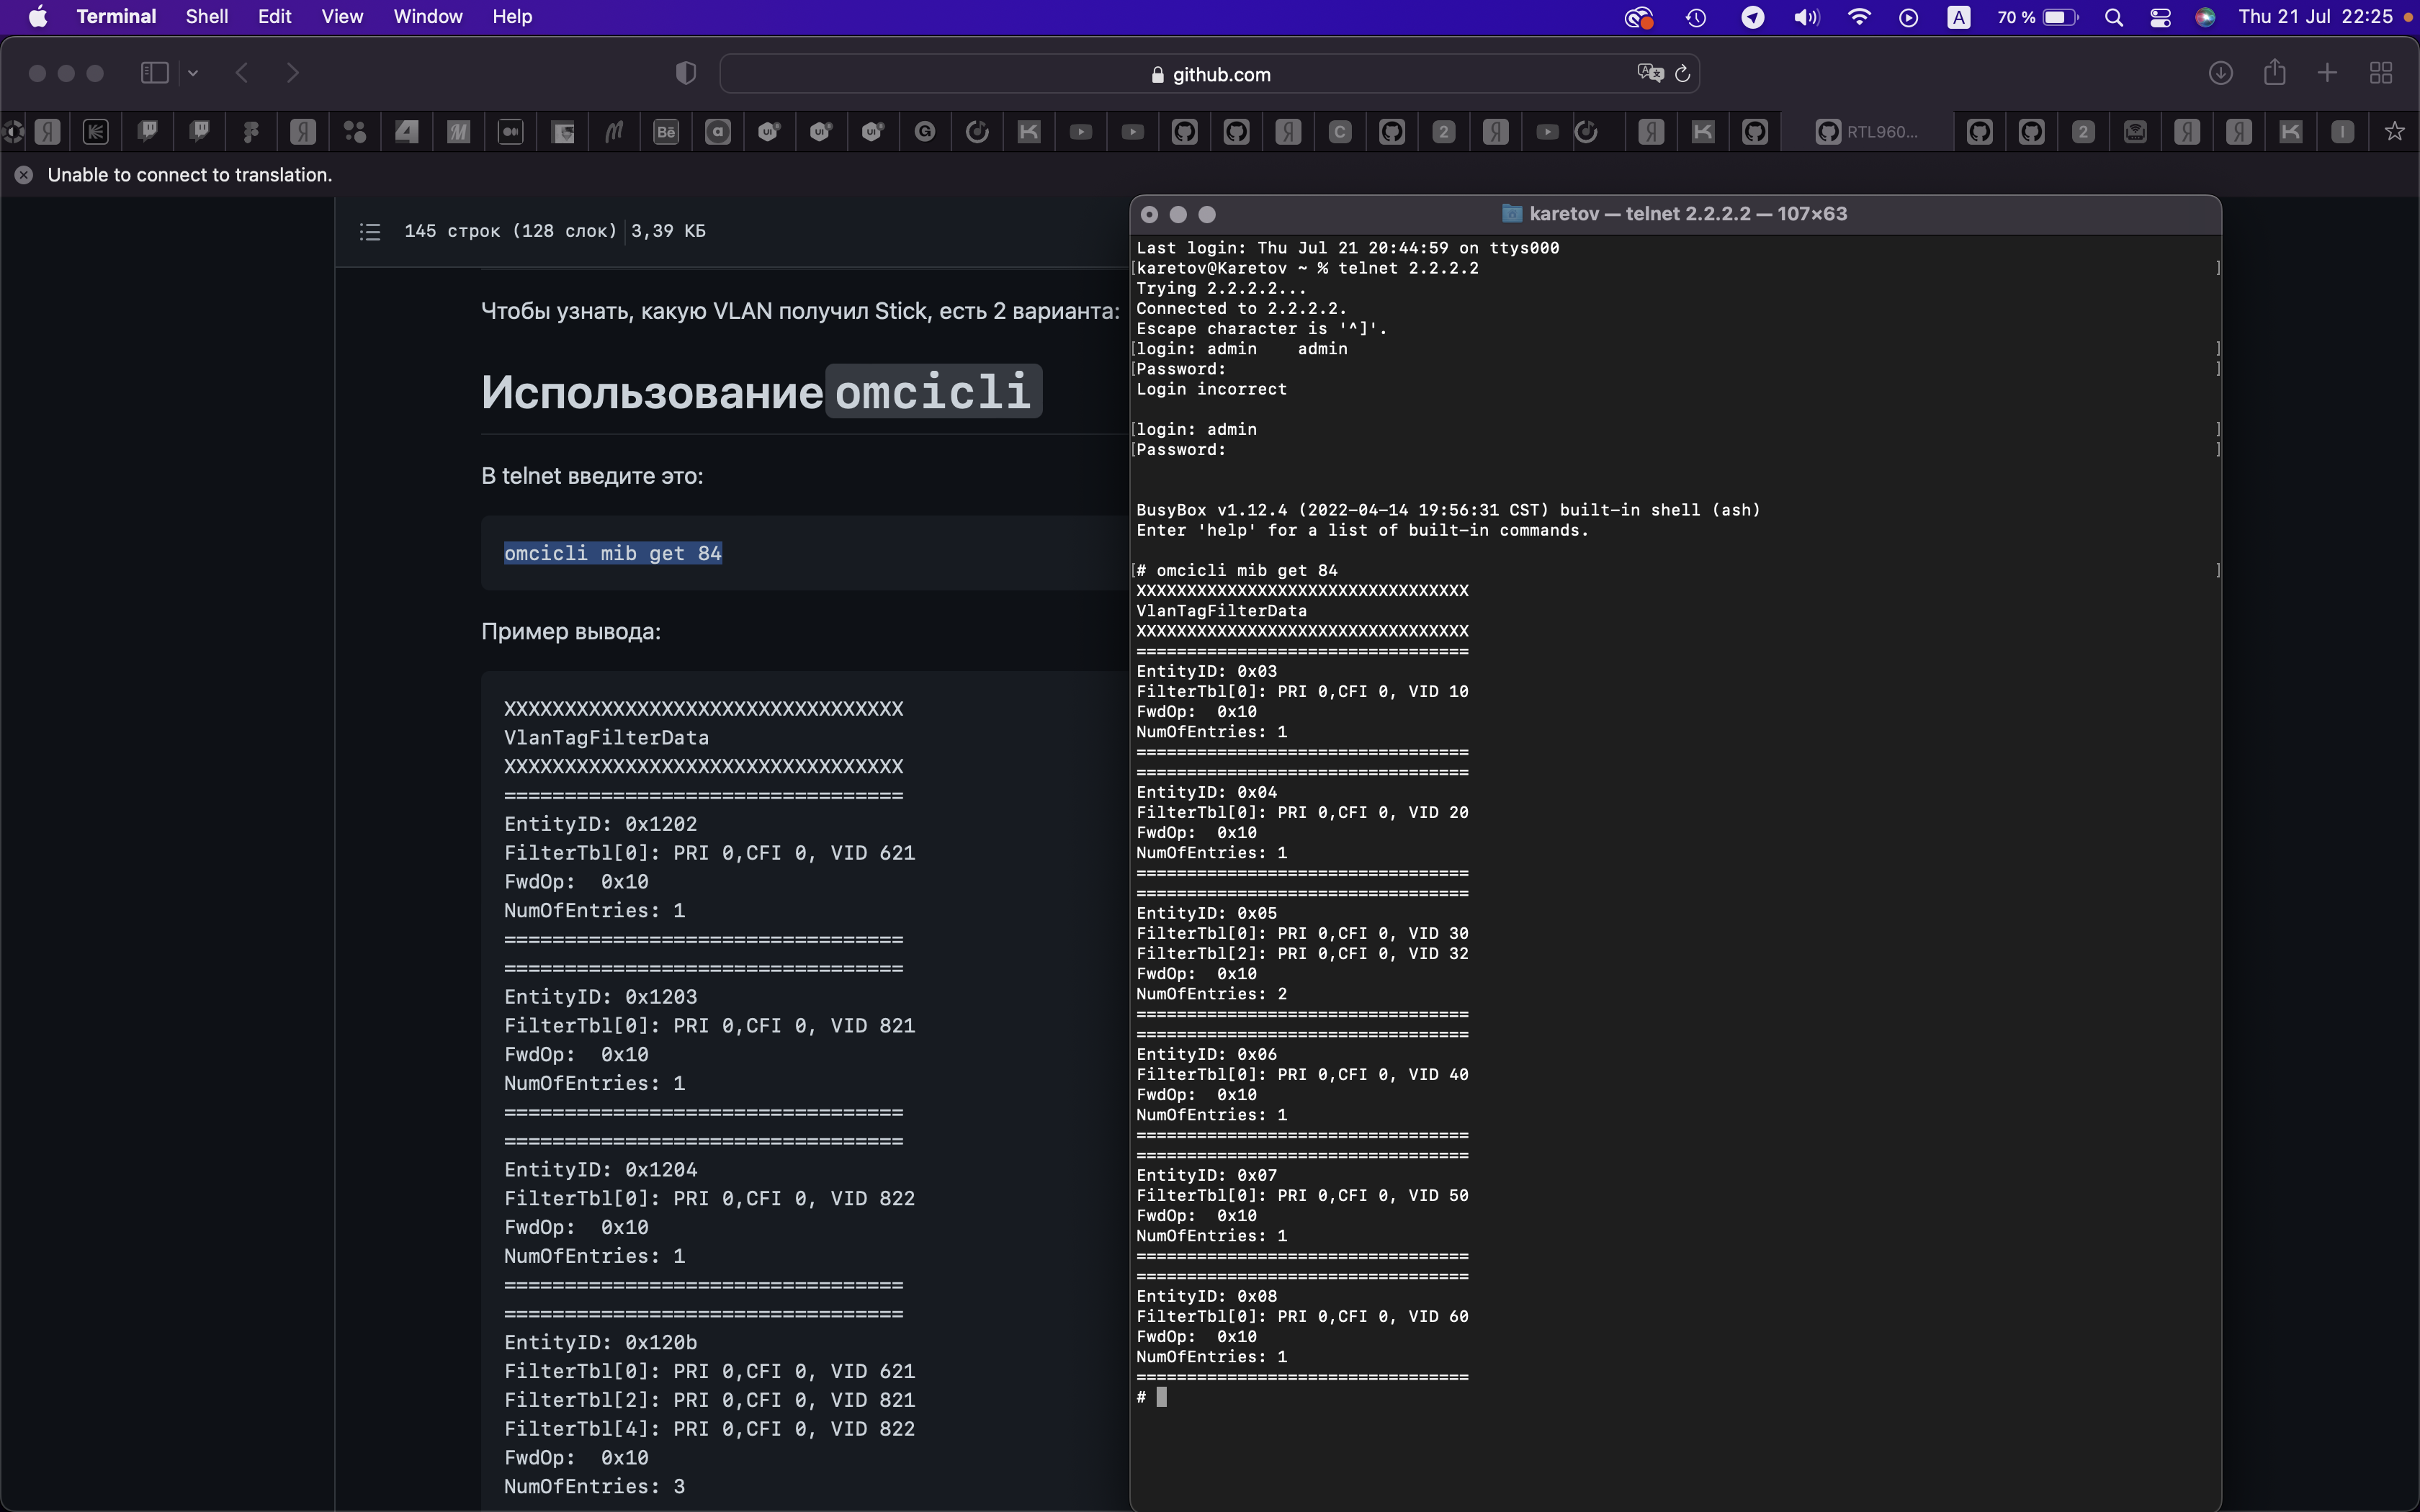The height and width of the screenshot is (1512, 2420).
Task: Click the folder icon in Terminal title
Action: 1512,214
